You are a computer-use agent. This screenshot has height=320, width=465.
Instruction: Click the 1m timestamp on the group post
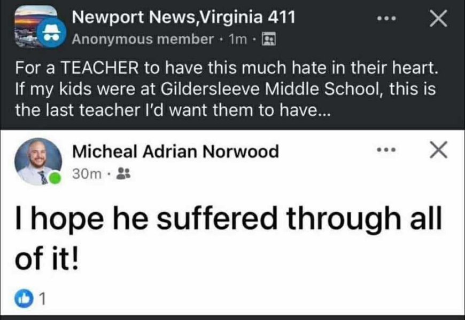(x=238, y=39)
